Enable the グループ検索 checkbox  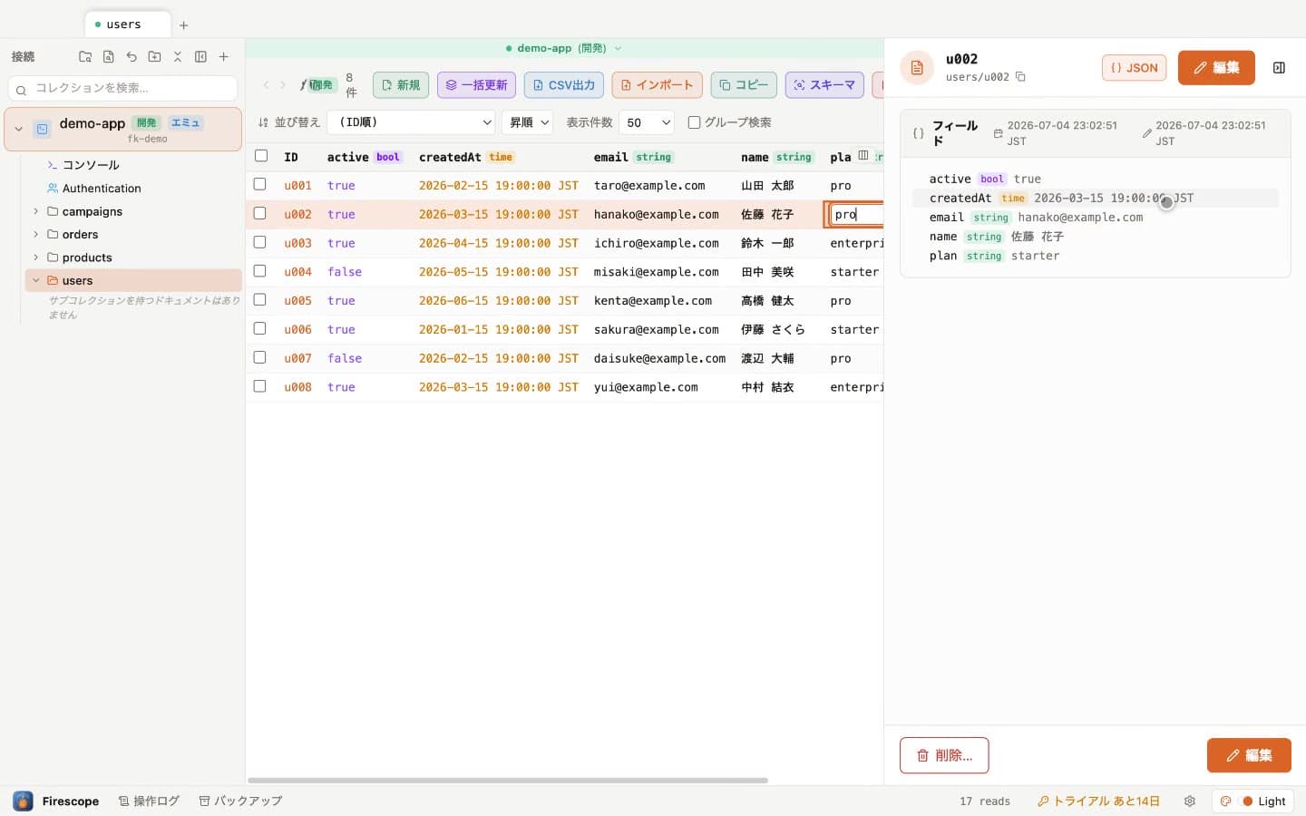[694, 122]
